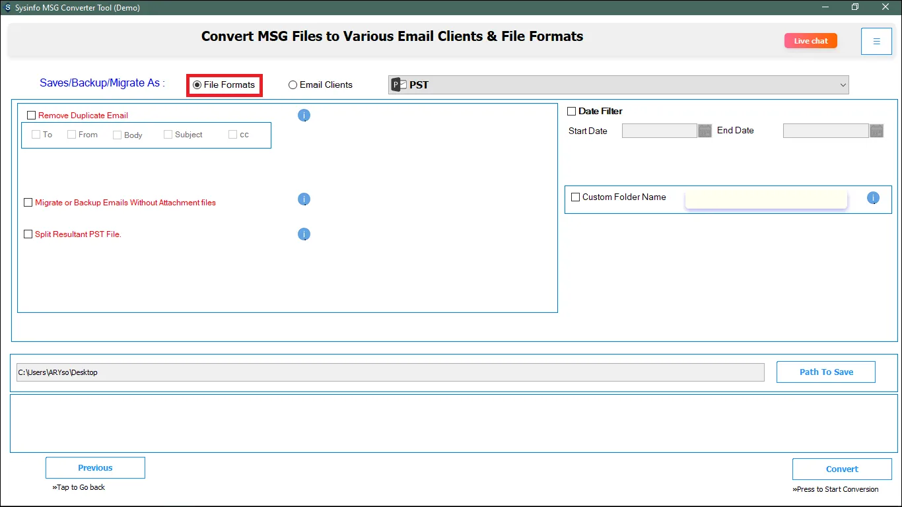
Task: Tick the From duplicate criteria checkbox
Action: coord(72,135)
